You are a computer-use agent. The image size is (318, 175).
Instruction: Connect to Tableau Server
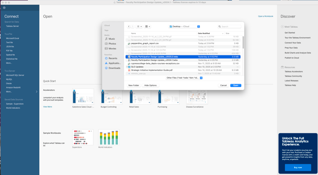(x=12, y=26)
